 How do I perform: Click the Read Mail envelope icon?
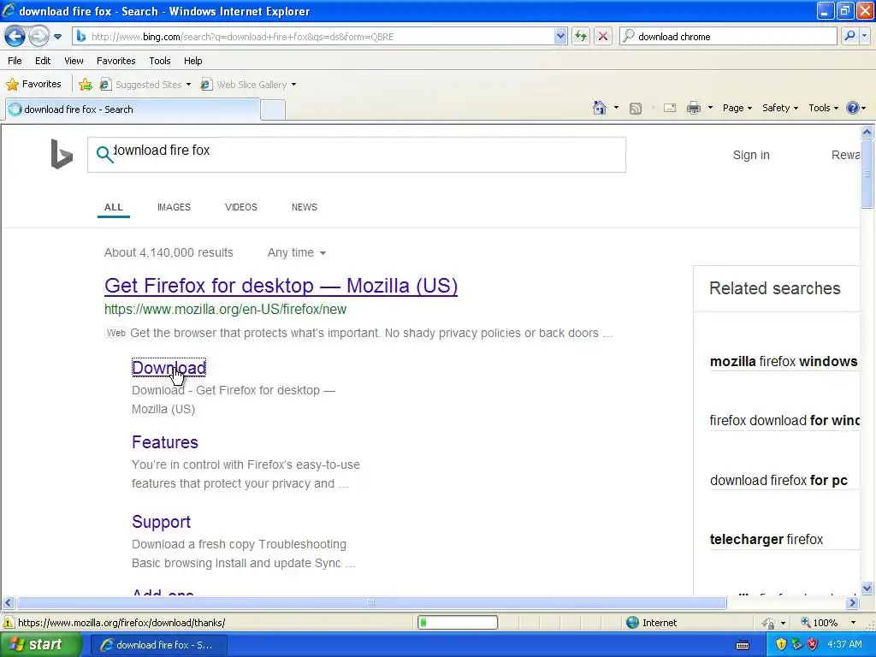point(670,108)
